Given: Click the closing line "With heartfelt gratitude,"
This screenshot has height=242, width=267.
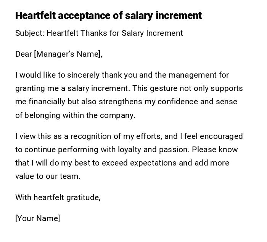Looking at the screenshot, I should pos(58,197).
